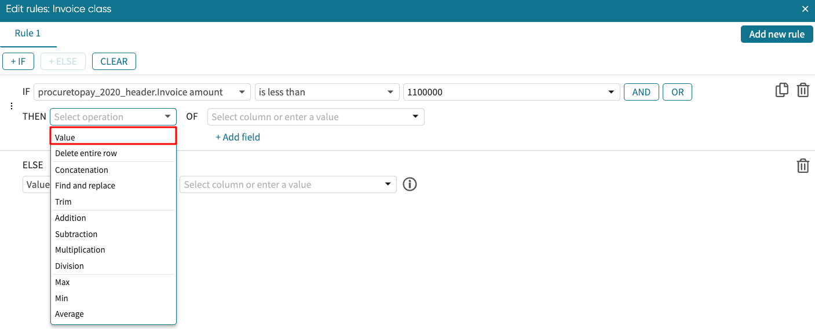Image resolution: width=815 pixels, height=329 pixels.
Task: Click the AND condition button
Action: (x=641, y=93)
